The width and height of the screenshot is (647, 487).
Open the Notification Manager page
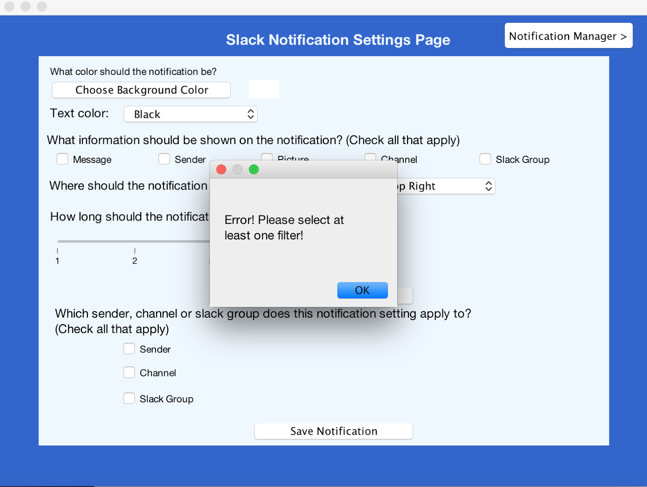568,36
